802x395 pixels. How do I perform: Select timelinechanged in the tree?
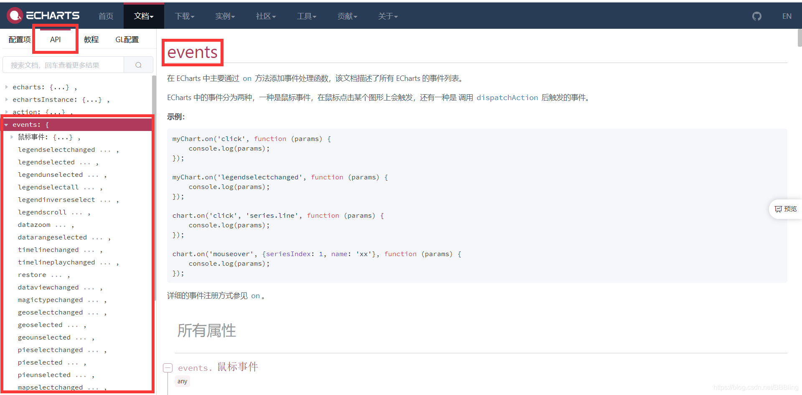coord(48,250)
